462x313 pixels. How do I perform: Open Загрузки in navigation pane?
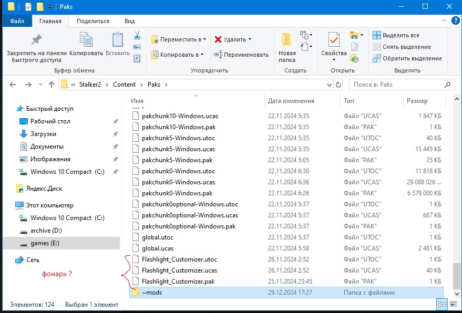click(x=43, y=134)
